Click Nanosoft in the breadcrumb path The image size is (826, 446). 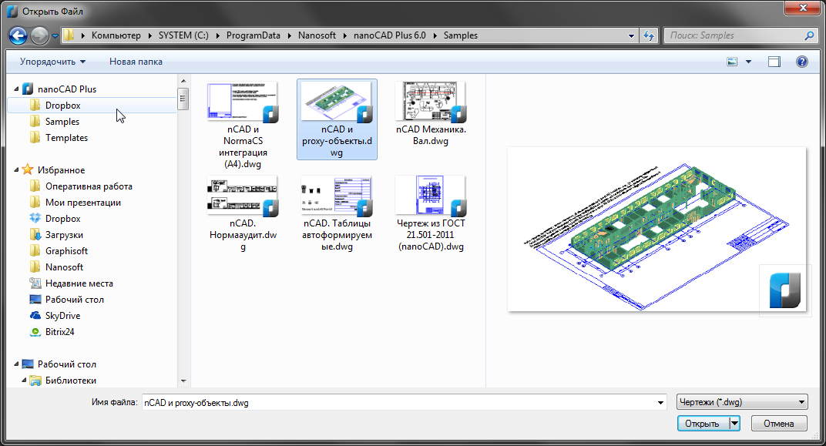coord(317,35)
